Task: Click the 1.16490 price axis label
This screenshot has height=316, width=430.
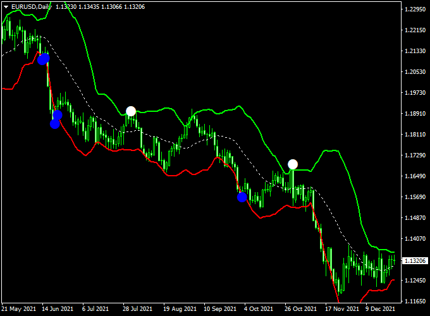Action: (x=415, y=176)
